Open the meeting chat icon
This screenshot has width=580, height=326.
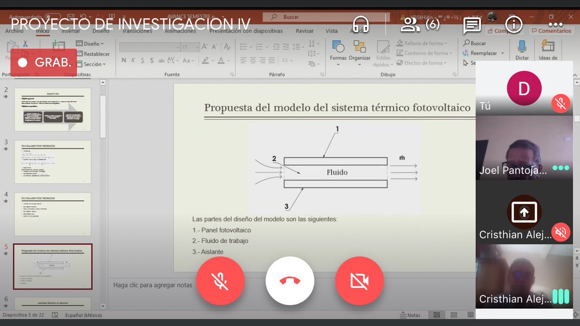pyautogui.click(x=472, y=25)
